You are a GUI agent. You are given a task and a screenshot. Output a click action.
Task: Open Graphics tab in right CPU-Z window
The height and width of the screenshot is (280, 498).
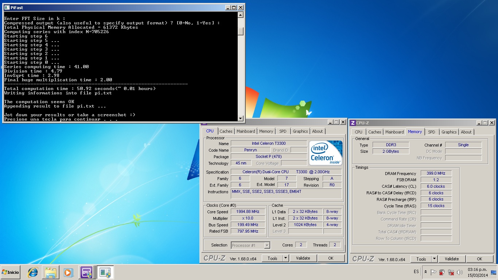449,132
